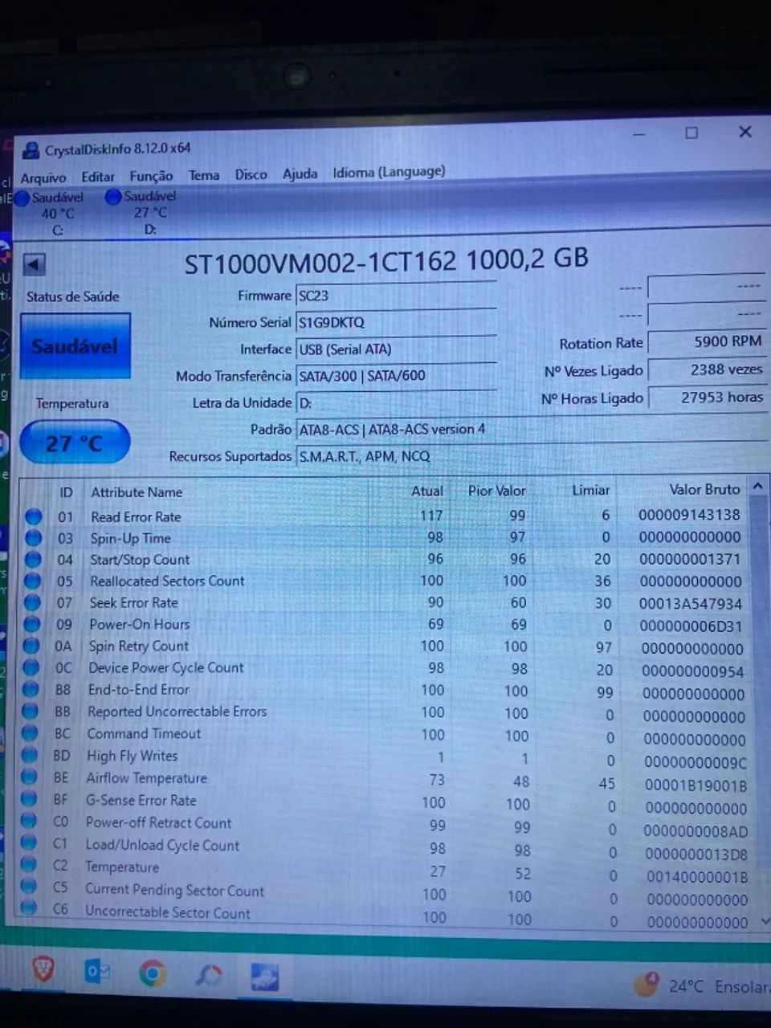Open Outlook from the taskbar
The width and height of the screenshot is (771, 1028).
pos(97,973)
